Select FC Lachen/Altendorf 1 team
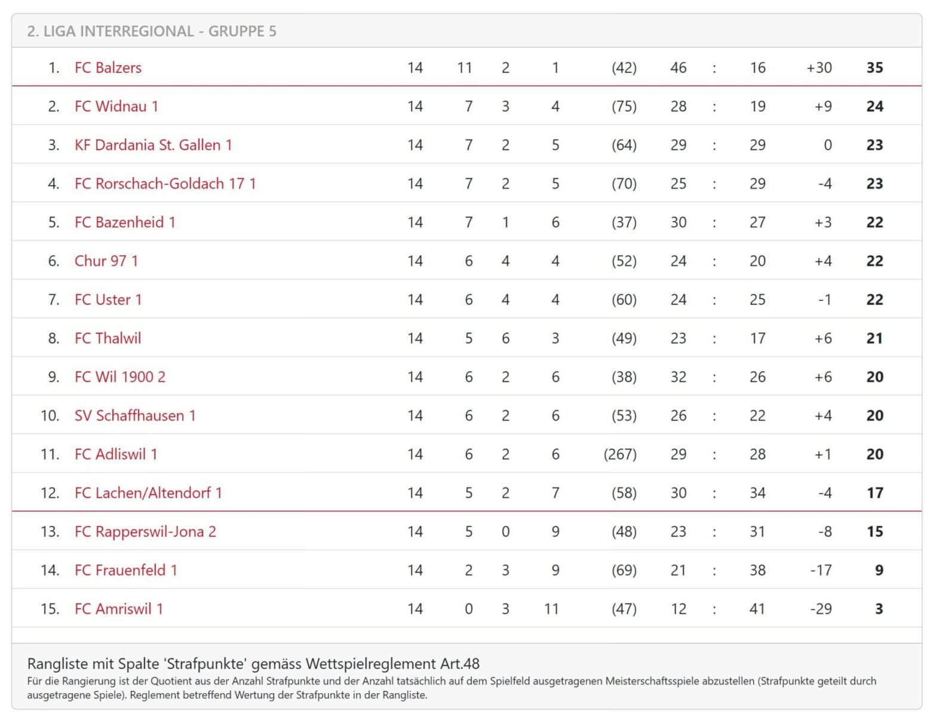The image size is (933, 717). 148,493
